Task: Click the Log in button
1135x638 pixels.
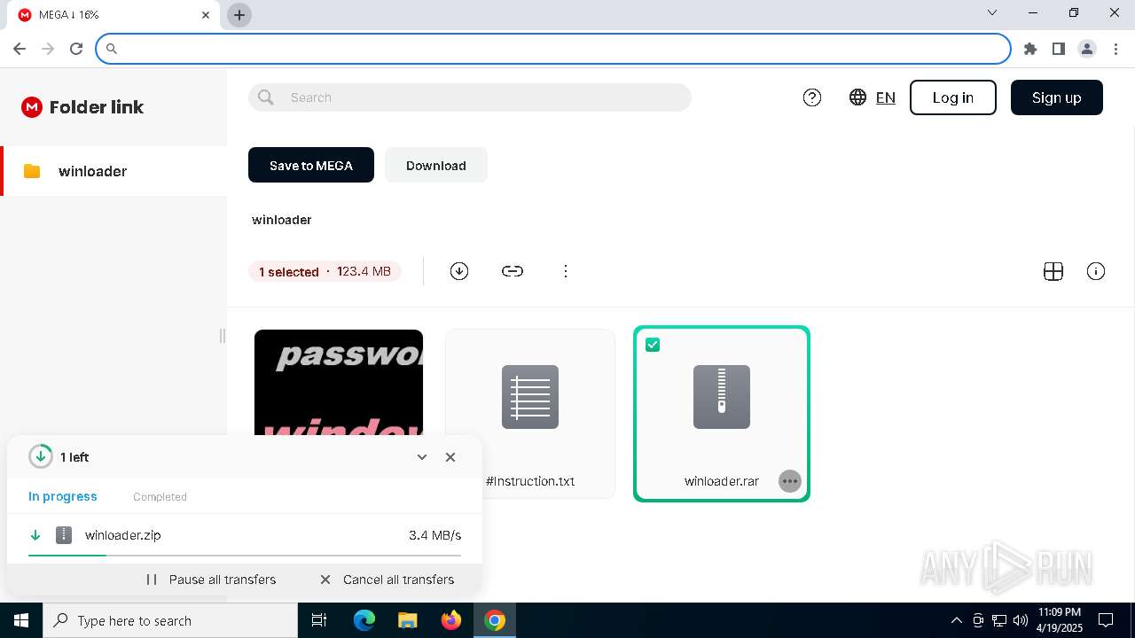Action: tap(953, 97)
